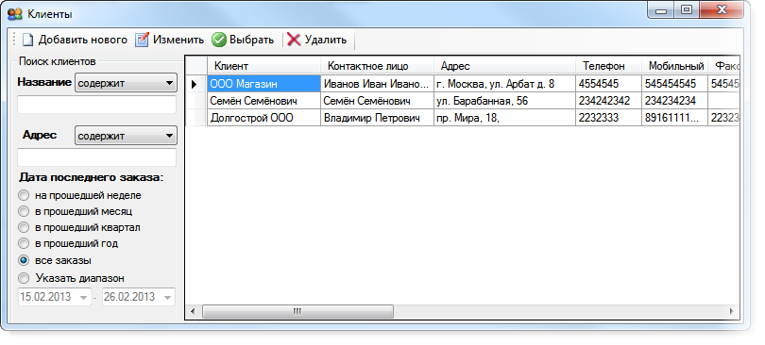Viewport: 765px width, 345px height.
Task: Close the Клиенты window
Action: pos(722,10)
